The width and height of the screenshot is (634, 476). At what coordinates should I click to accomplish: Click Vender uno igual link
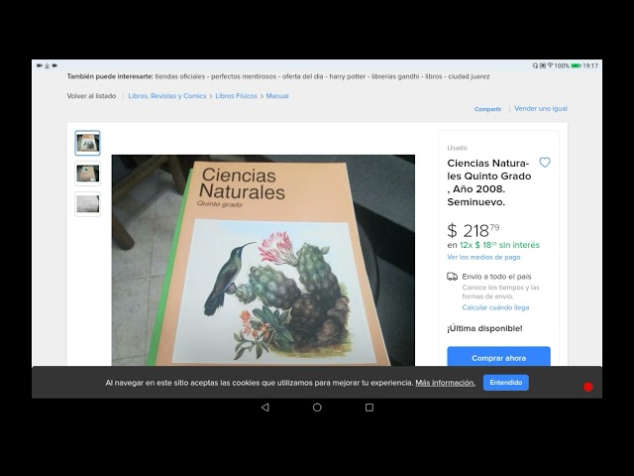541,108
